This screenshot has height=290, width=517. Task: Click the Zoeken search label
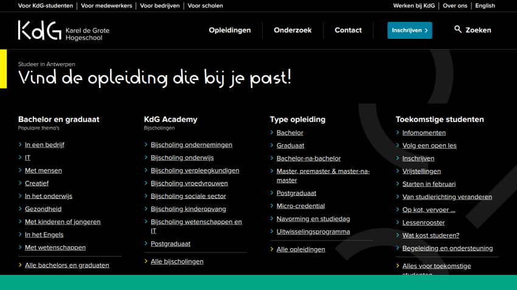478,30
